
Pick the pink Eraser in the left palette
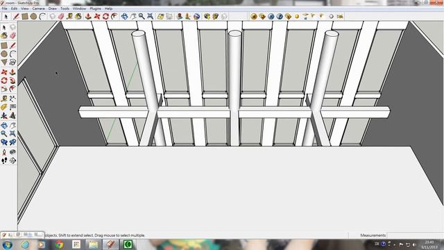[x=12, y=35]
